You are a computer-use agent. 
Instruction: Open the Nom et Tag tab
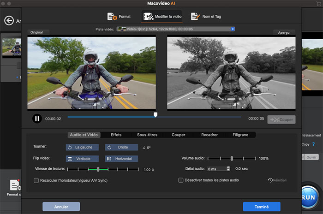click(x=206, y=17)
